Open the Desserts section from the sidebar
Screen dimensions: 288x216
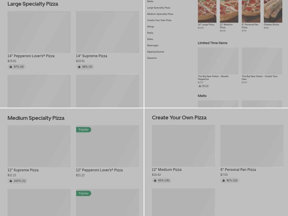click(x=152, y=58)
